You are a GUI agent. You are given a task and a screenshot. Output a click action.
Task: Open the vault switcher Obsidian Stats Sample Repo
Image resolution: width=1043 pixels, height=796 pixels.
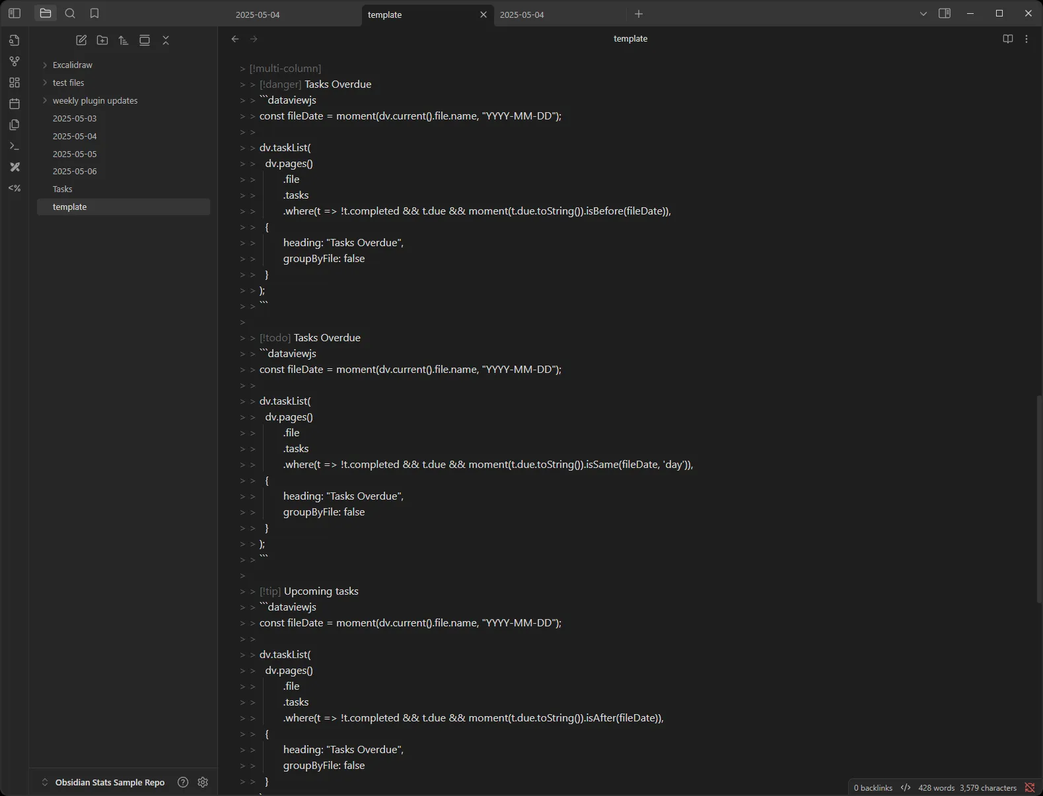103,782
